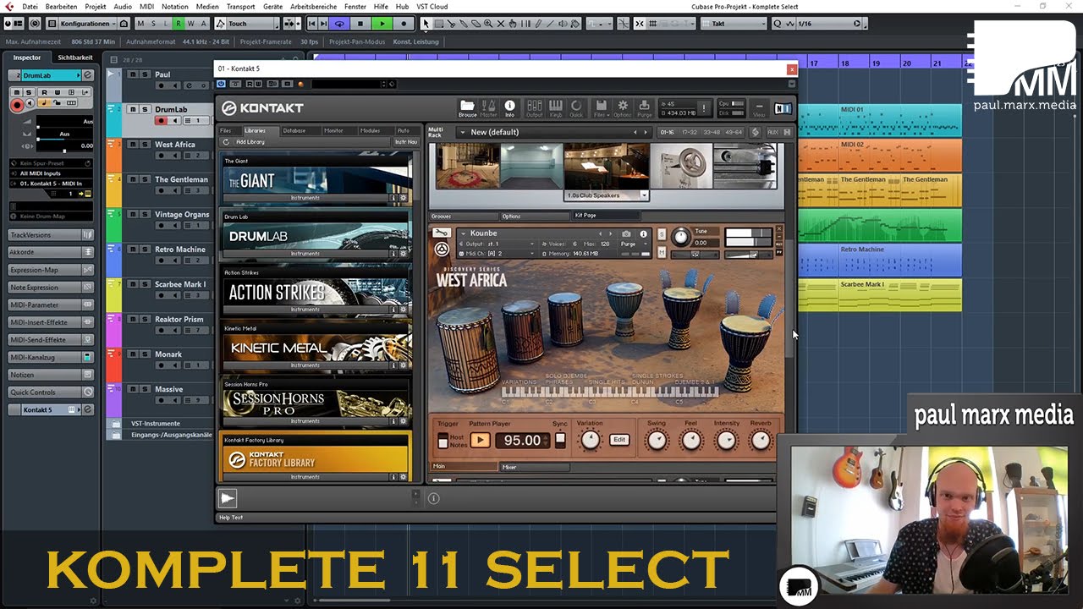
Task: Mute the West Africa track
Action: coord(132,145)
